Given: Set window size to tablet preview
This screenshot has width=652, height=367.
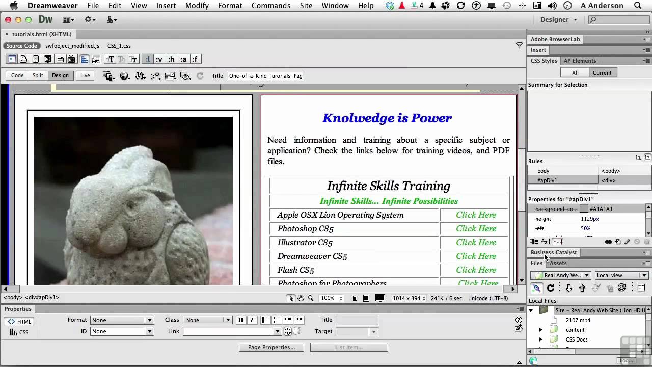Looking at the screenshot, I should click(366, 298).
